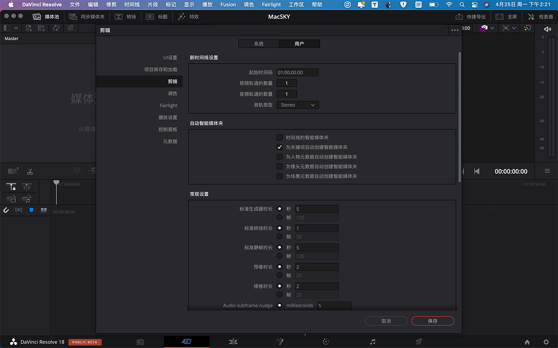Click the import media file icon
Screen dimensions: 558x348
tap(29, 28)
